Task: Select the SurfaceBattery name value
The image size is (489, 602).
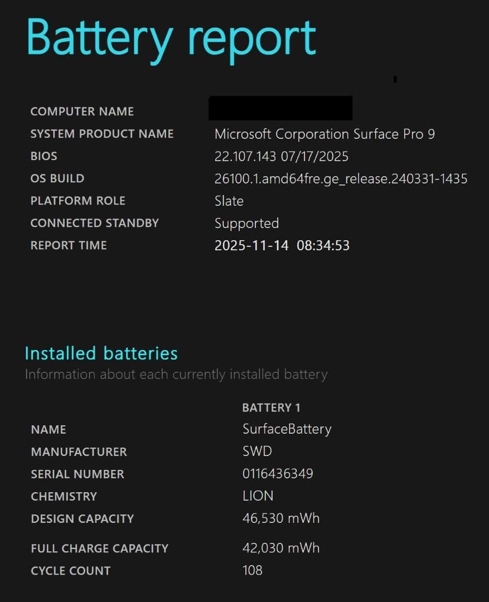Action: (x=287, y=429)
